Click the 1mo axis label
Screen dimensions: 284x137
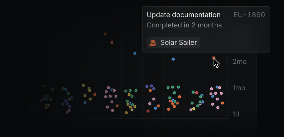[239, 88]
